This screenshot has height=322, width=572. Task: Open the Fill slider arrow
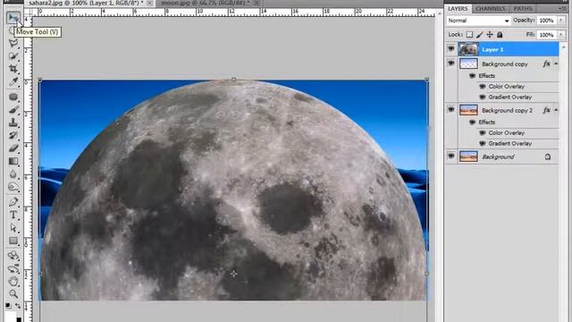561,35
